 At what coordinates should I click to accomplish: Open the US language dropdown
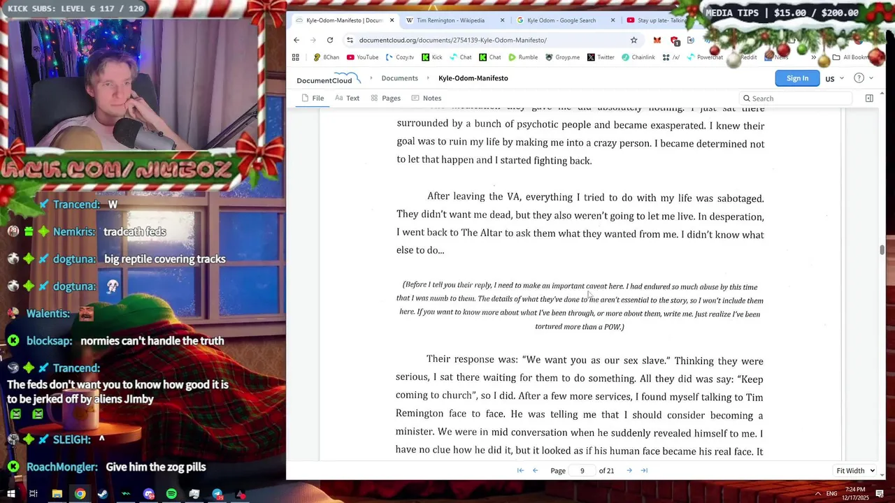coord(834,78)
